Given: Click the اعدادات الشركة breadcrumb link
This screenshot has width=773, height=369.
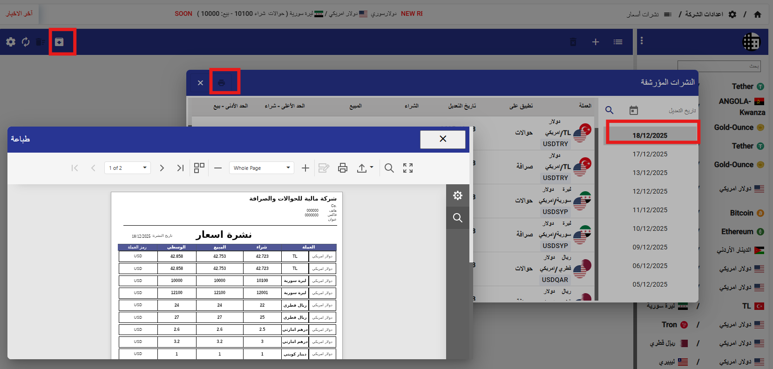Looking at the screenshot, I should click(704, 14).
